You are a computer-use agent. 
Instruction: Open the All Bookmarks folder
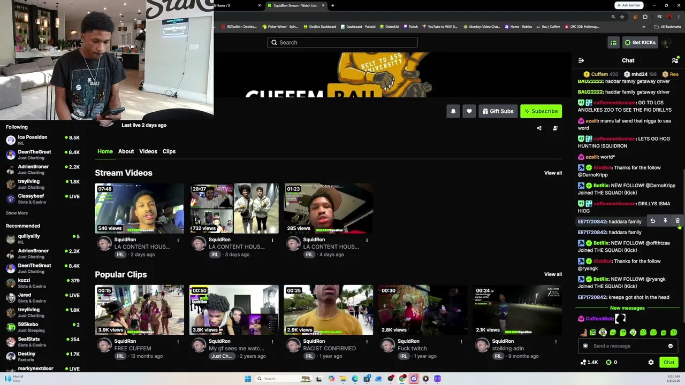668,27
